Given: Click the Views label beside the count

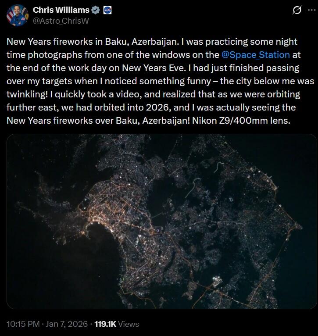Looking at the screenshot, I should (129, 324).
